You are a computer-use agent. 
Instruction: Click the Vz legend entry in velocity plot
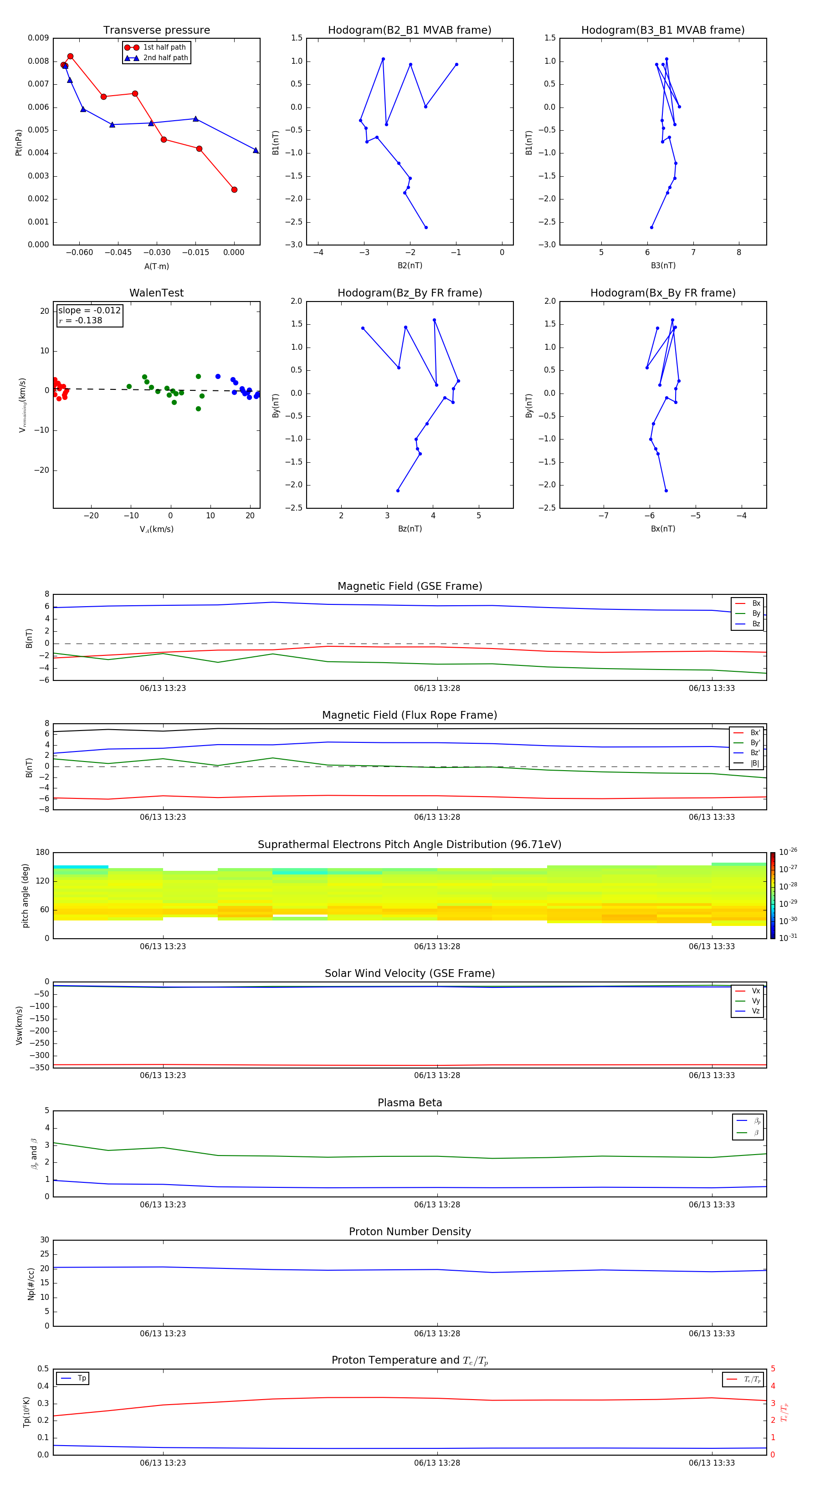[748, 1011]
